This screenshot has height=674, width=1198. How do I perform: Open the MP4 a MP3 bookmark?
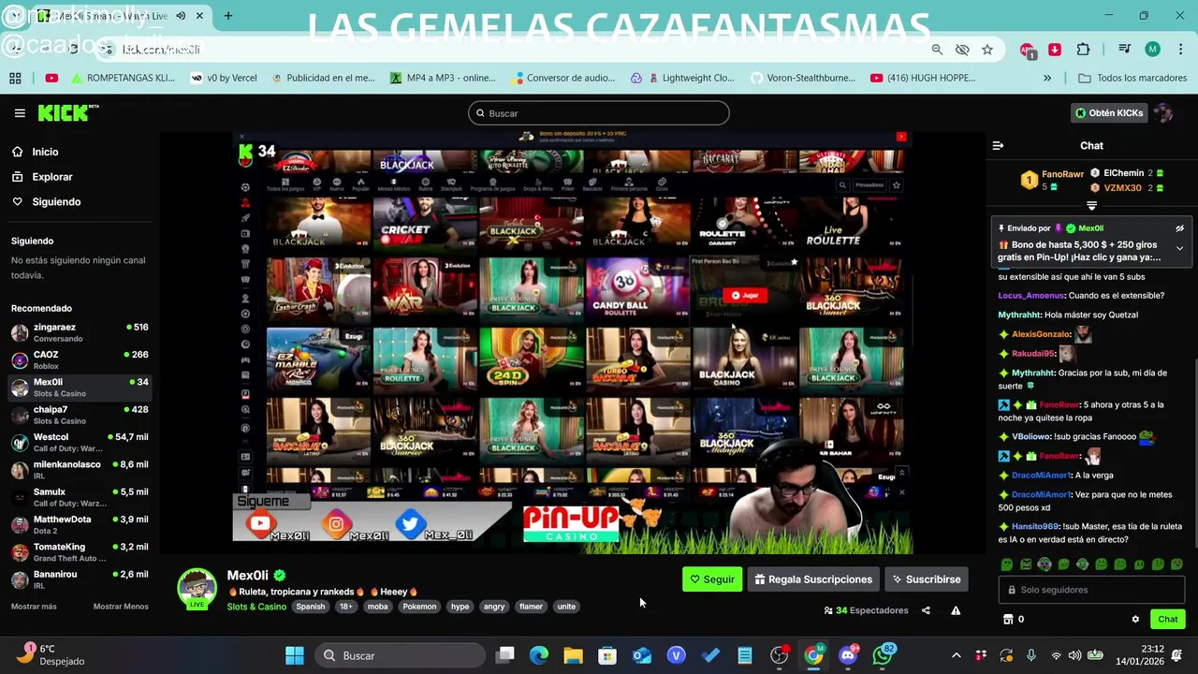[x=442, y=78]
